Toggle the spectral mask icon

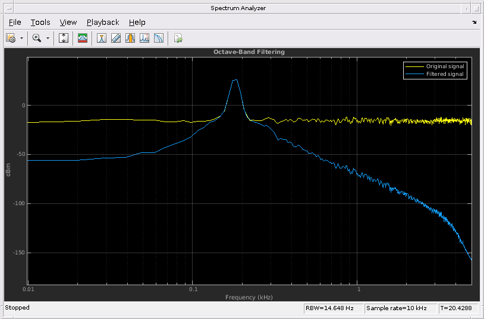tap(83, 38)
